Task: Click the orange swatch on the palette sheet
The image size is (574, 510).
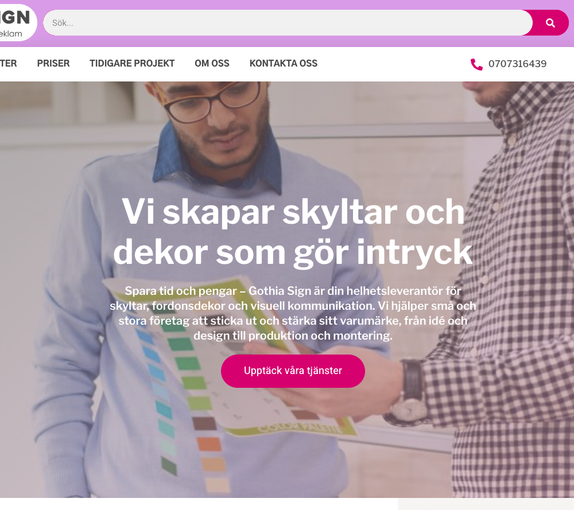Action: click(209, 444)
